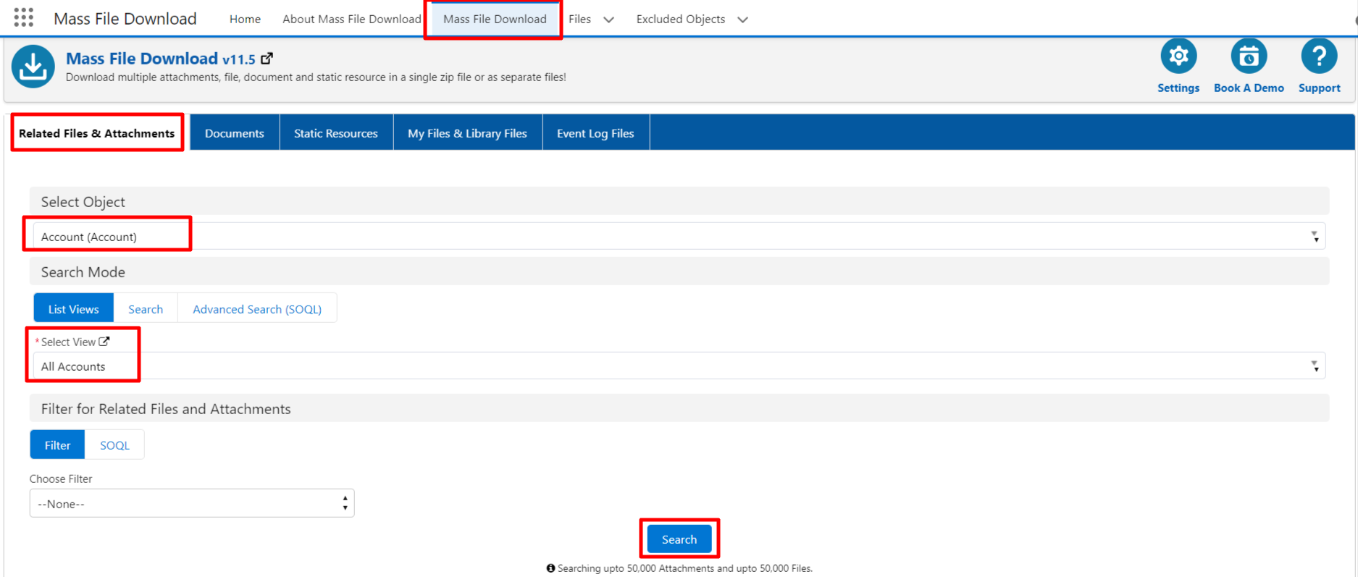Image resolution: width=1358 pixels, height=577 pixels.
Task: Open the Choose Filter dropdown showing --None--
Action: click(192, 503)
